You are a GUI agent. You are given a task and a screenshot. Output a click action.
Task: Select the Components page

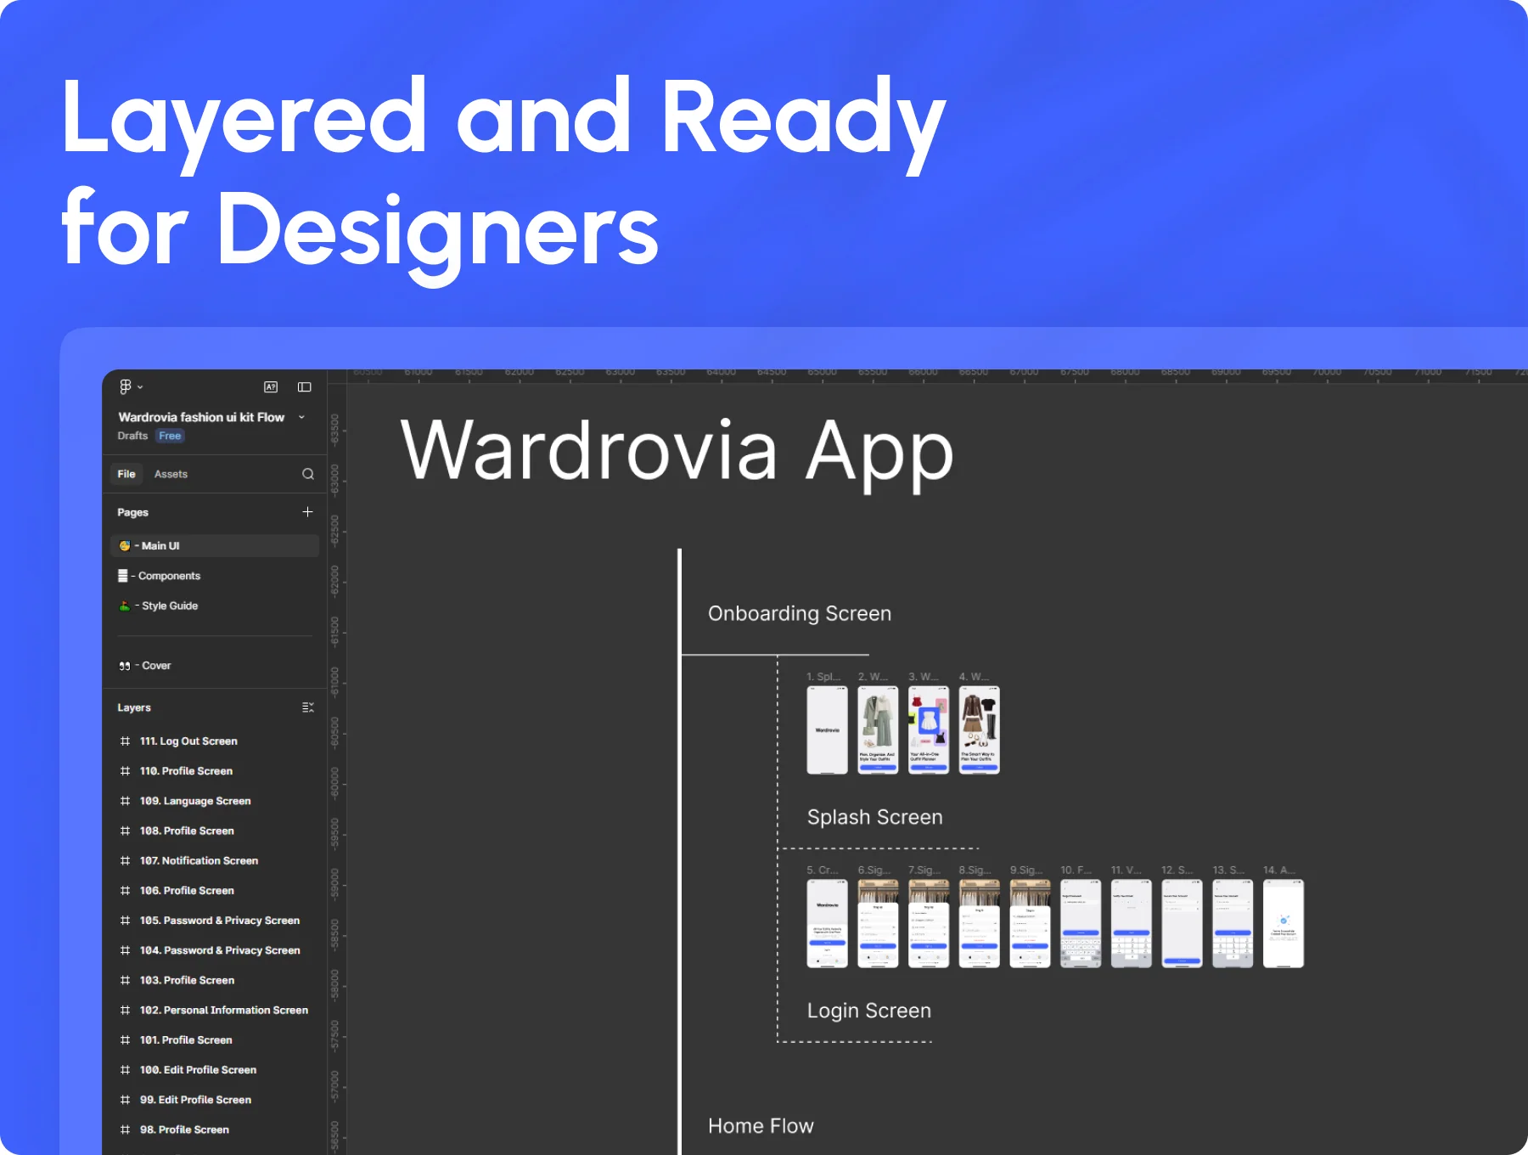pos(215,576)
